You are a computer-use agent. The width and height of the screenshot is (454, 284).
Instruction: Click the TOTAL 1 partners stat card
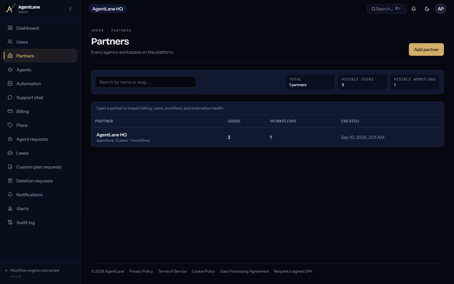pyautogui.click(x=310, y=82)
